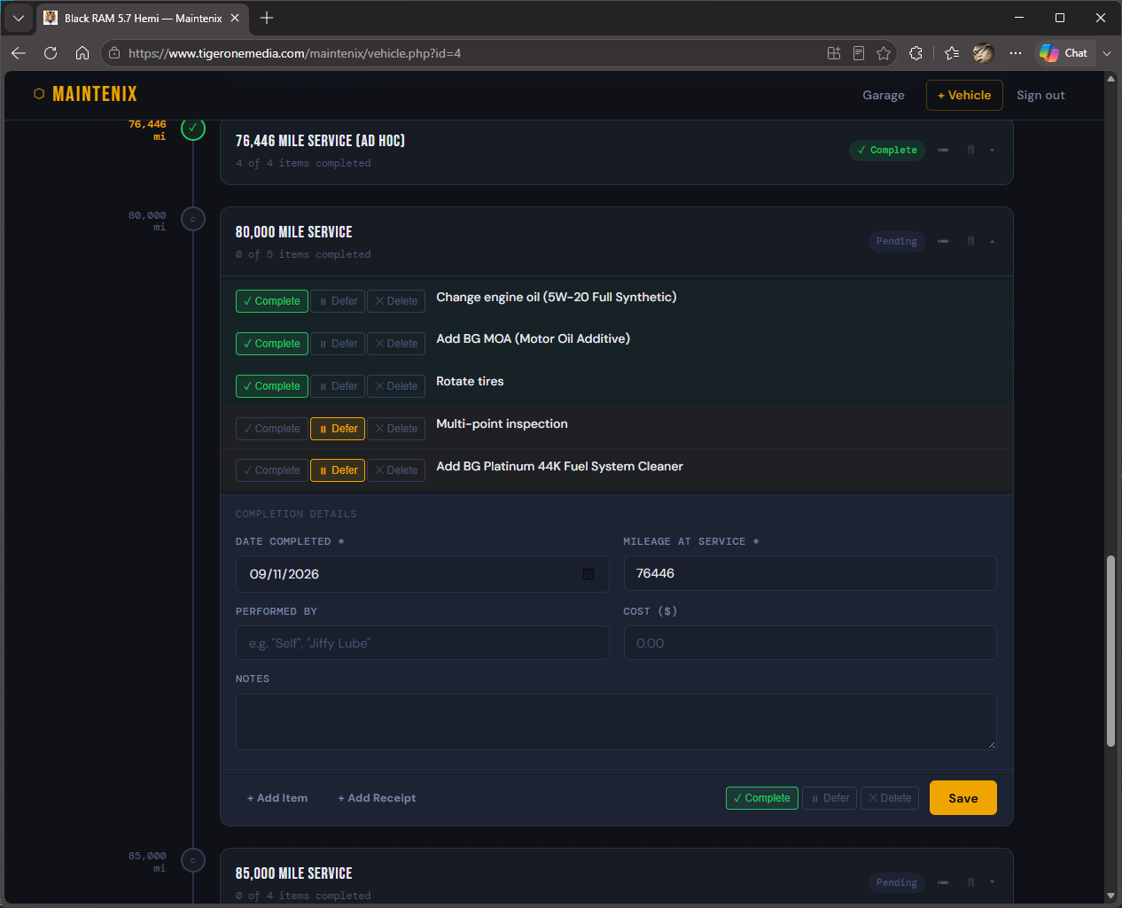
Task: Open Copilot Chat button
Action: point(1064,53)
